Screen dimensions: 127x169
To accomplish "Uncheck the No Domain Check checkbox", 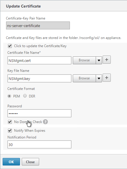I will point(10,122).
